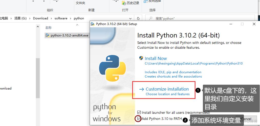Expand chevron after software in breadcrumb
260x126 pixels.
(70, 18)
